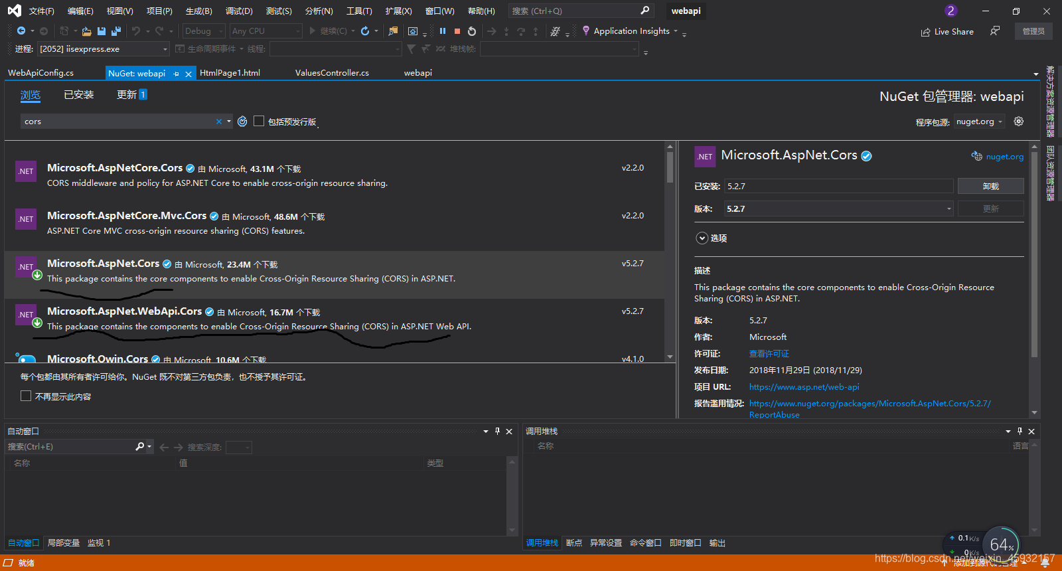Screen dimensions: 1062x571
Task: Click the navigate backward arrow icon
Action: 21,31
